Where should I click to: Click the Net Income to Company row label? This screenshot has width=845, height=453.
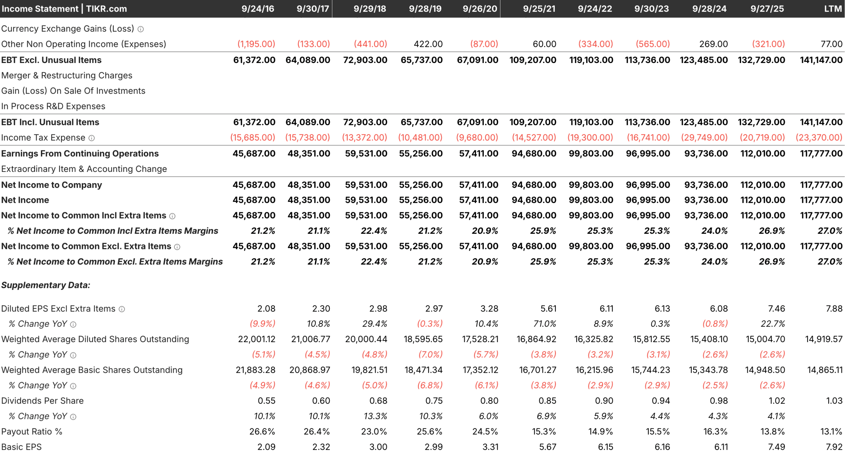[52, 185]
